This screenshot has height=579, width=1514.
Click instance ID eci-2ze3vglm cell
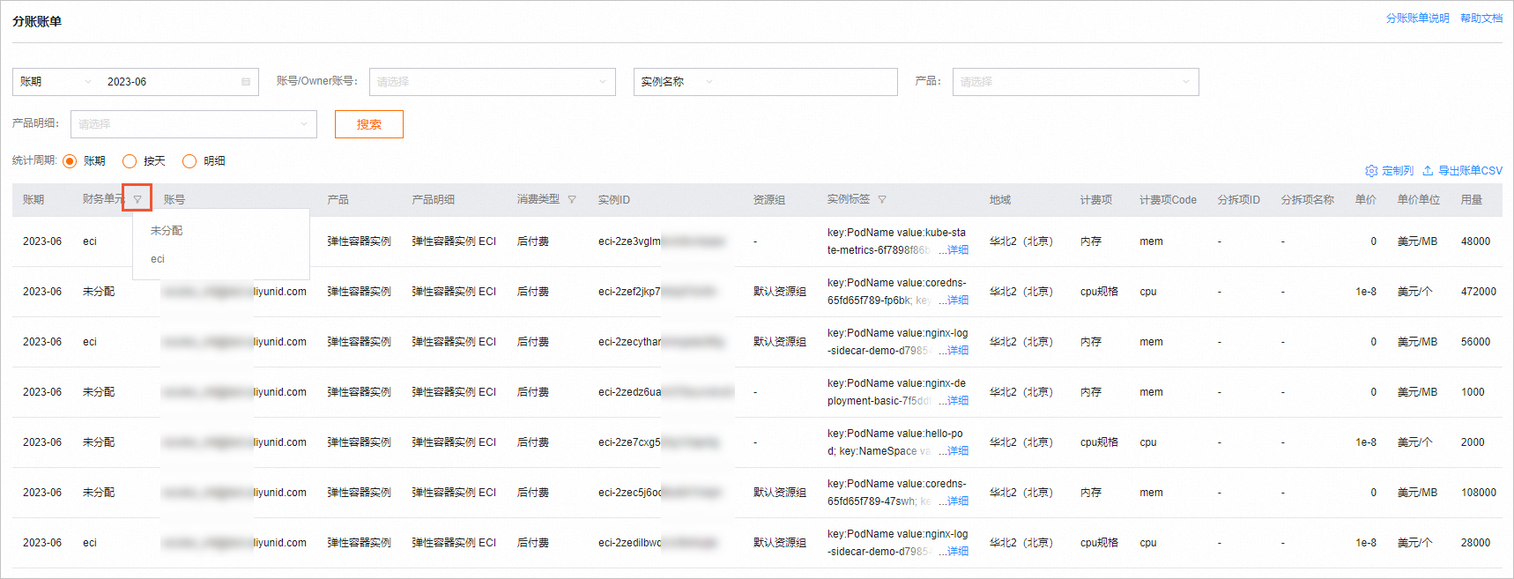(x=661, y=241)
